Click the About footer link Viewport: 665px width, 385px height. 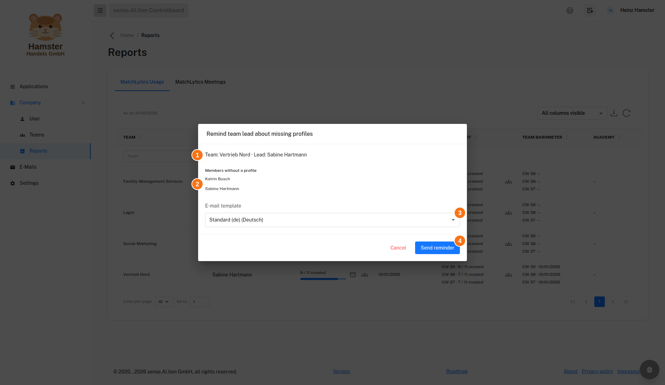pyautogui.click(x=570, y=371)
